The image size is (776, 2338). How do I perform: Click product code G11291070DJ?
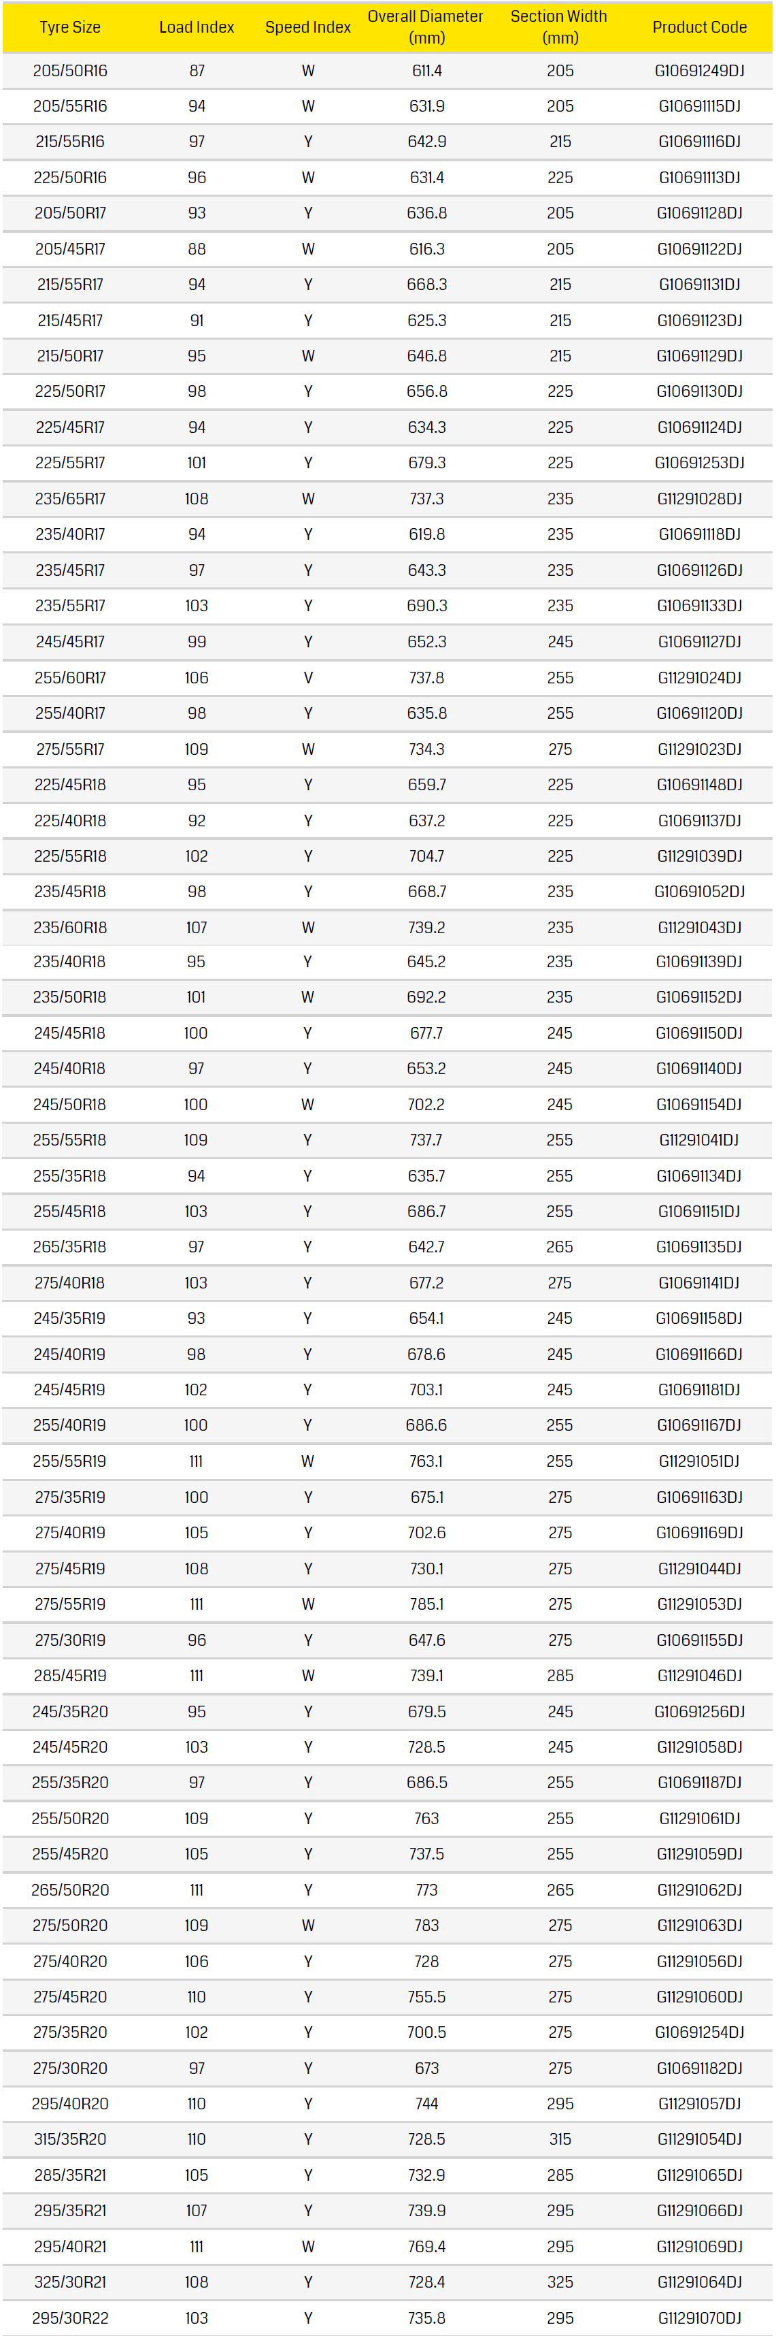pyautogui.click(x=699, y=2318)
